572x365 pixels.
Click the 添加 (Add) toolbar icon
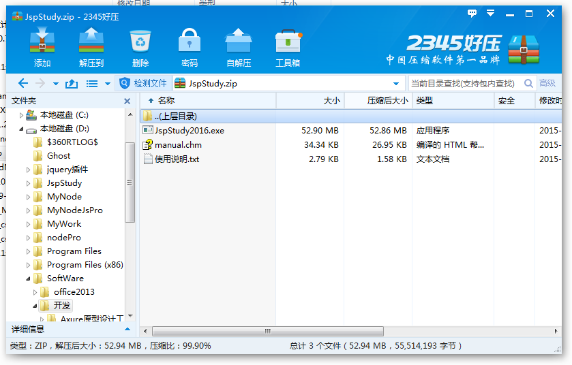(x=42, y=40)
